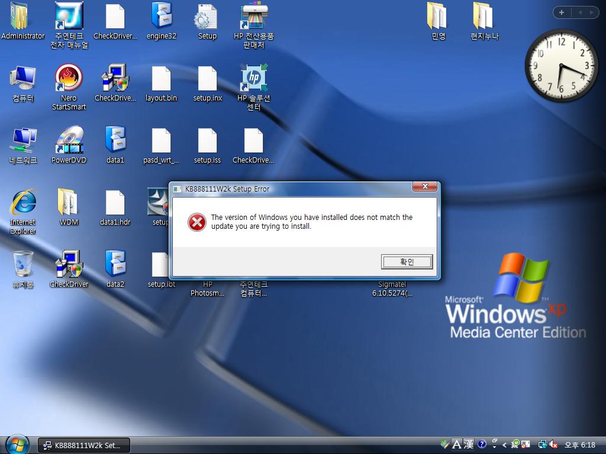Show hidden tray icons chevron
606x454 pixels.
pyautogui.click(x=504, y=445)
